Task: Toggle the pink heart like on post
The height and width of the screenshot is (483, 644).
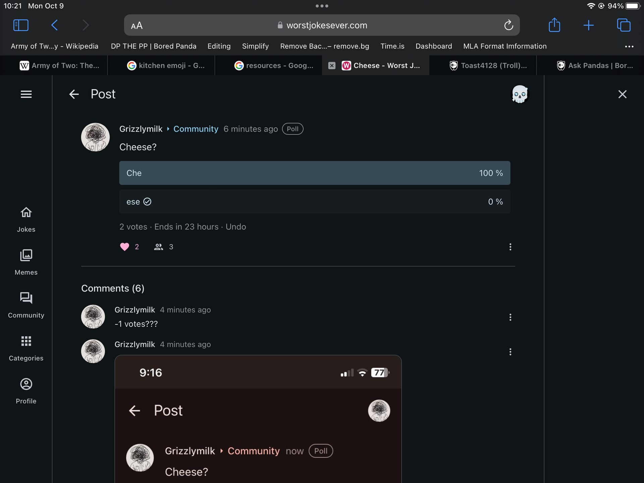Action: click(124, 247)
